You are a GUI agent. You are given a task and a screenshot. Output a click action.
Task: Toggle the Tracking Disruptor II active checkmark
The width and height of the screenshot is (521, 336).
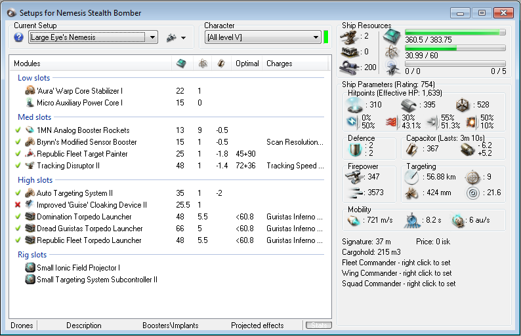pos(18,165)
